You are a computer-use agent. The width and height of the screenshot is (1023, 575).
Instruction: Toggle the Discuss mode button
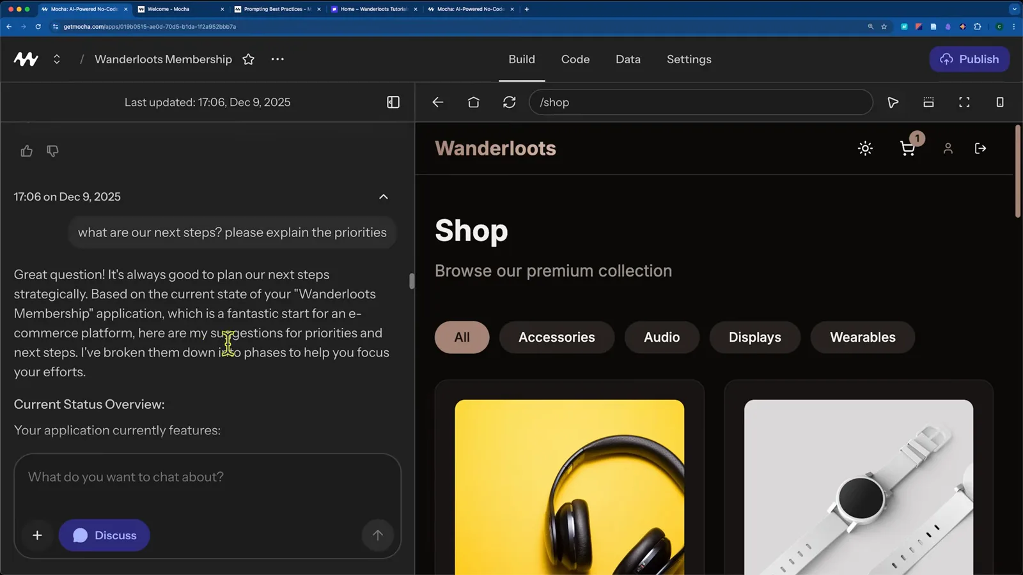(x=104, y=535)
